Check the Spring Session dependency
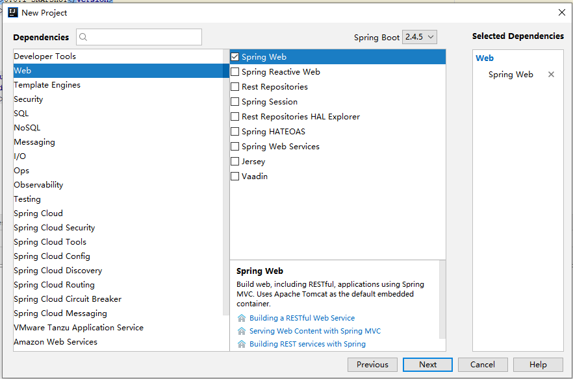The height and width of the screenshot is (379, 573). (x=235, y=101)
